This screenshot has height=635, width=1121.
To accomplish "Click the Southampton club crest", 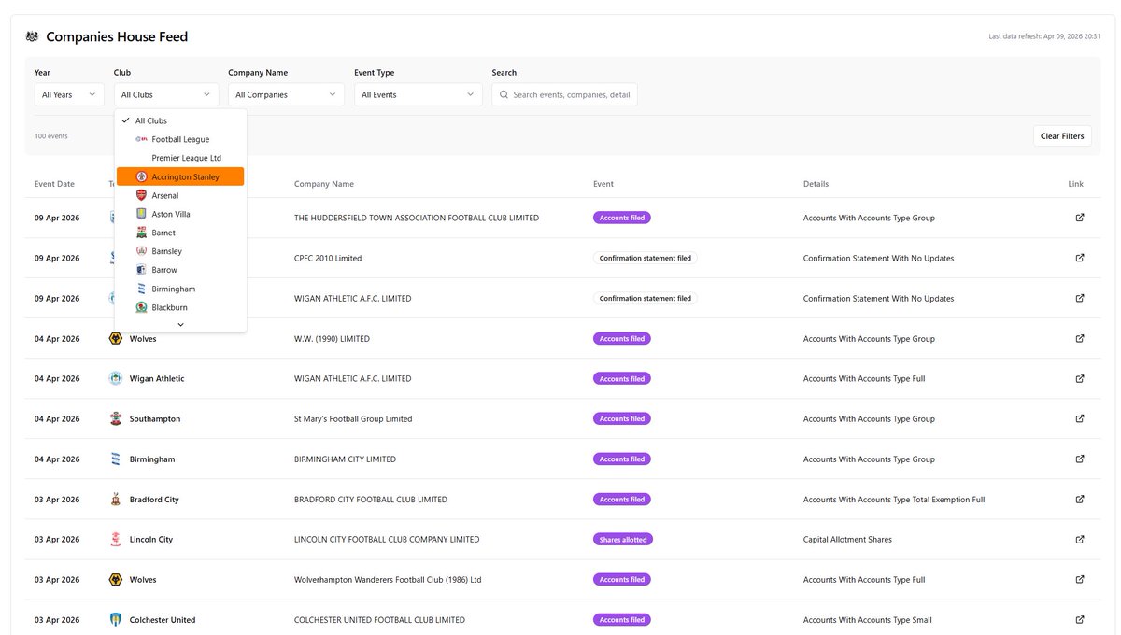I will [x=116, y=418].
